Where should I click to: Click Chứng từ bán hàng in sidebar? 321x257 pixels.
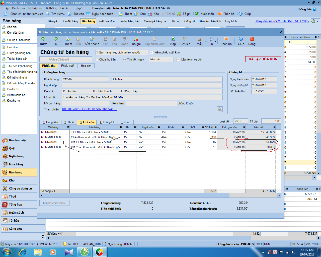(x=19, y=40)
